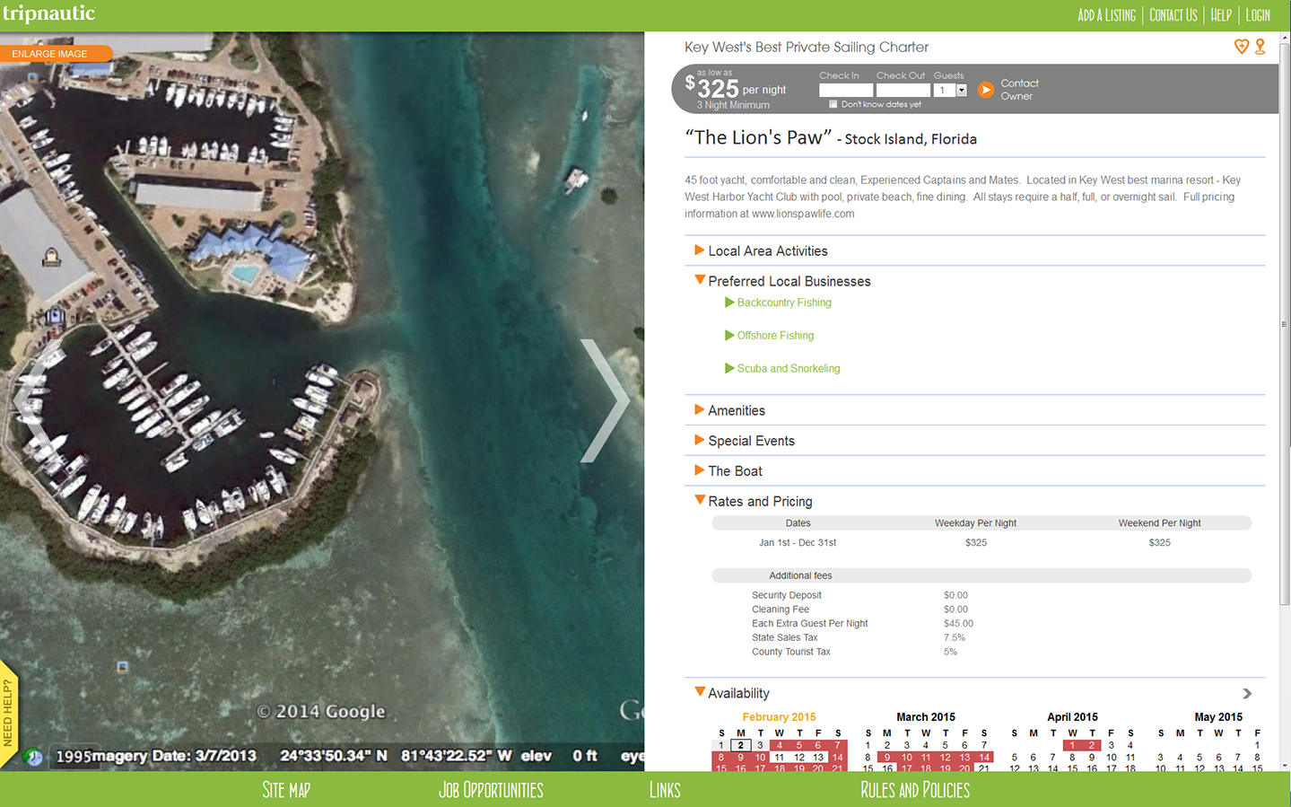
Task: Advance availability calendar with right chevron
Action: pos(1247,694)
